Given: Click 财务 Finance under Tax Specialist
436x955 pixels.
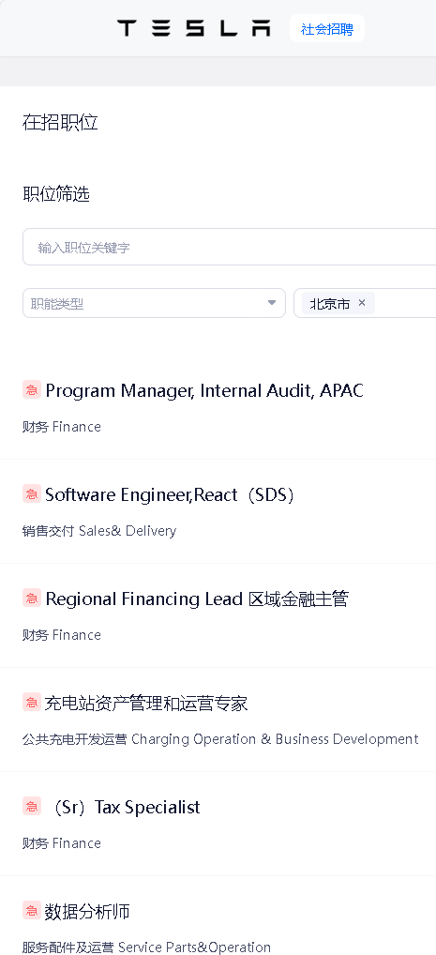Looking at the screenshot, I should coord(62,843).
